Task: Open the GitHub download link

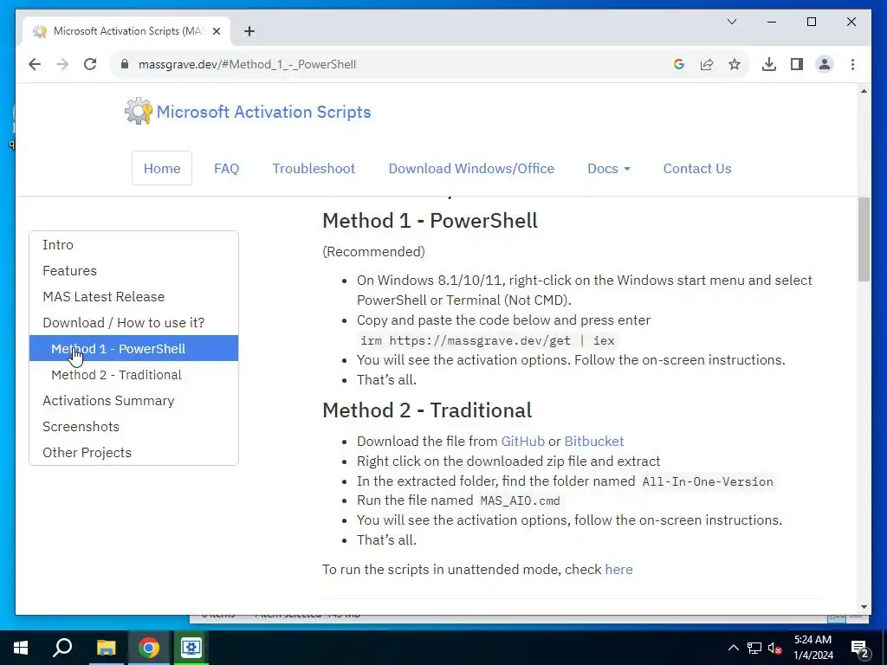Action: click(522, 441)
